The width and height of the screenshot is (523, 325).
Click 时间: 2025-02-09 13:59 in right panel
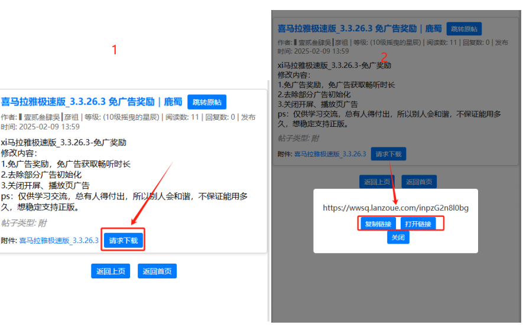coord(313,51)
